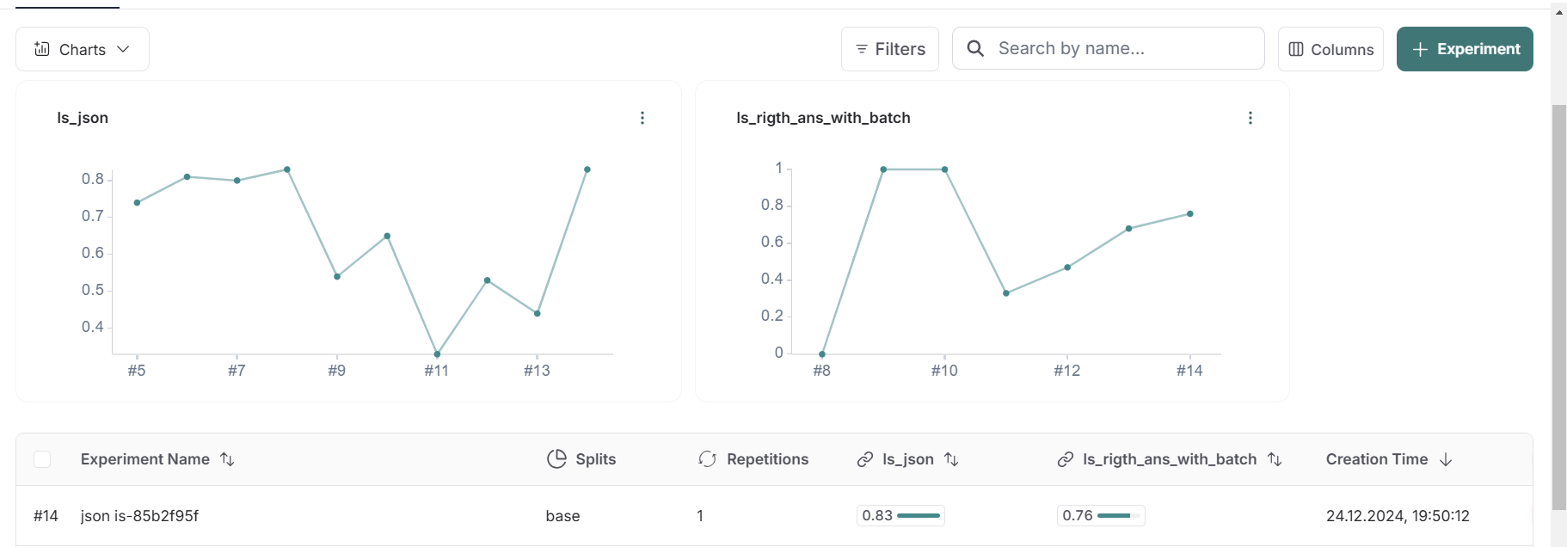Create a new Experiment
Viewport: 1567px width, 547px height.
point(1465,49)
